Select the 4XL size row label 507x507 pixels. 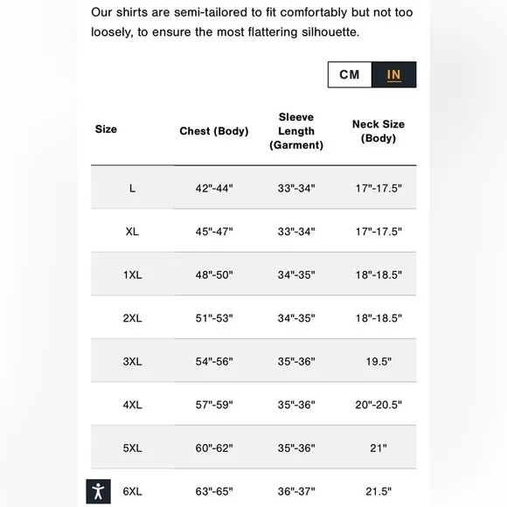coord(132,405)
